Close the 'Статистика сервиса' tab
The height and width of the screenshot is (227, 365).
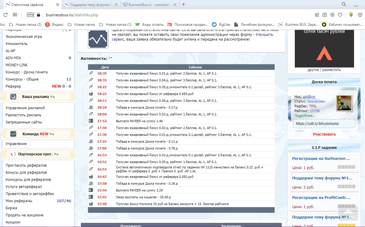[x=57, y=5]
